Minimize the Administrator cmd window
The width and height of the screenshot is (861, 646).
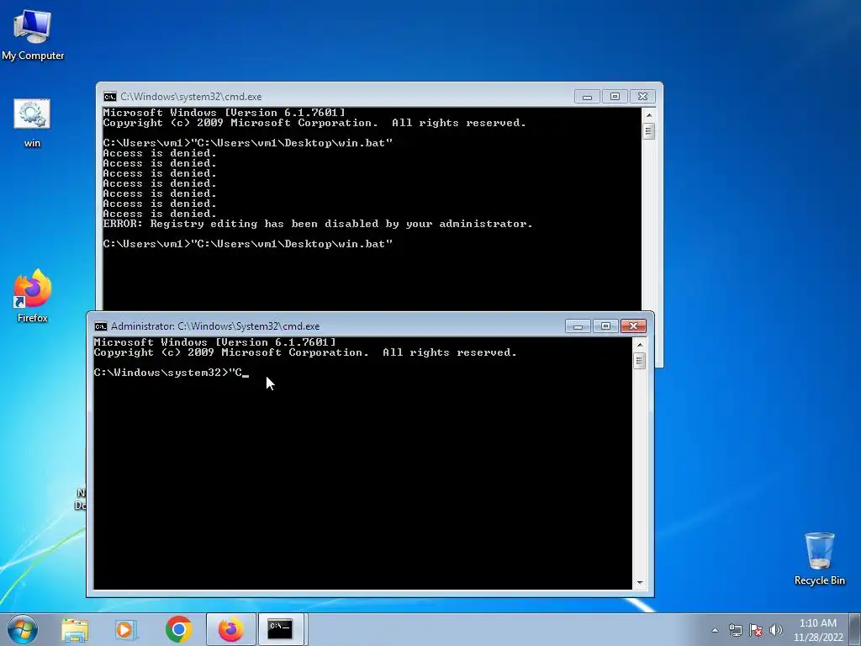tap(578, 326)
